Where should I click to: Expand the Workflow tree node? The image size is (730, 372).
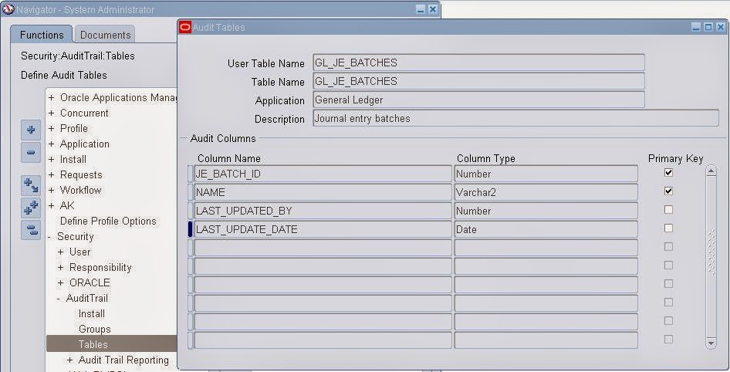tap(51, 191)
